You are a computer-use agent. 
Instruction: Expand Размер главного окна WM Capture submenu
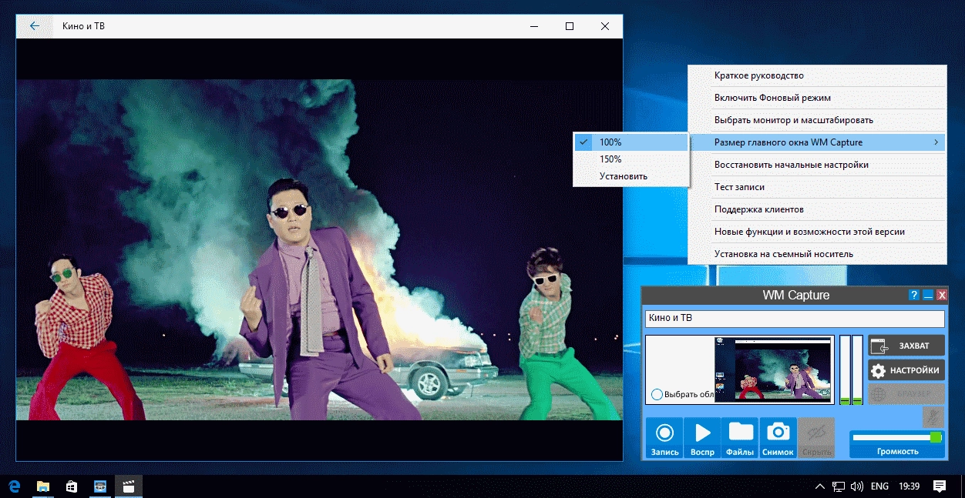817,142
